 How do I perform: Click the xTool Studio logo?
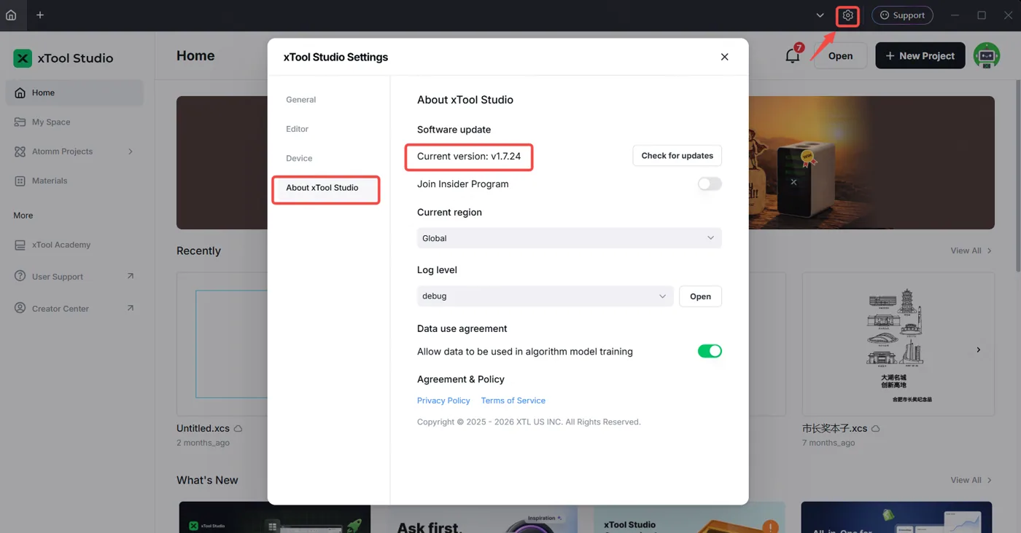[23, 58]
